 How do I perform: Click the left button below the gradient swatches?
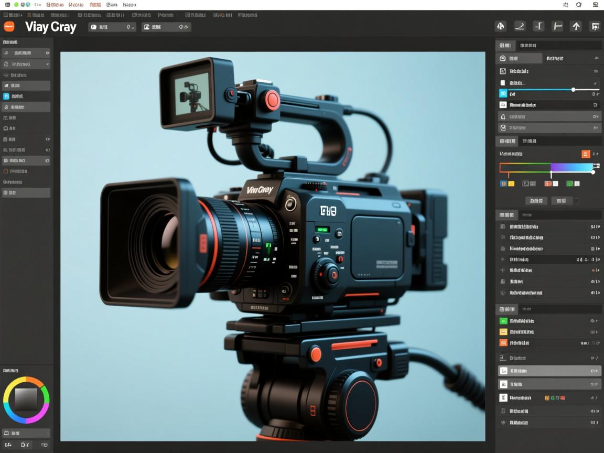[536, 201]
